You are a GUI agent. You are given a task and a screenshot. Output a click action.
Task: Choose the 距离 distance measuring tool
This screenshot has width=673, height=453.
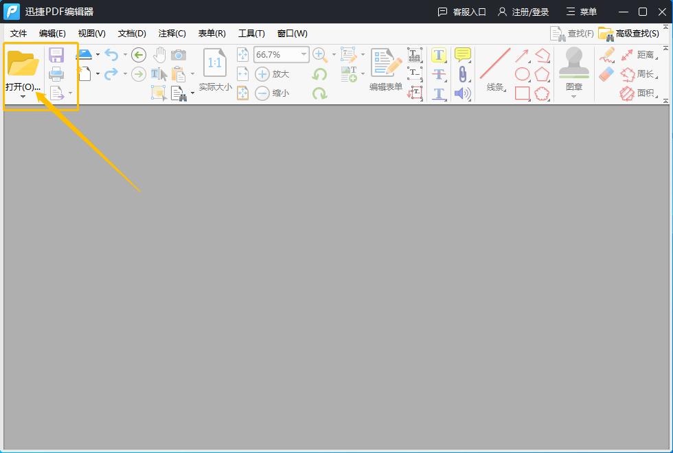coord(646,54)
